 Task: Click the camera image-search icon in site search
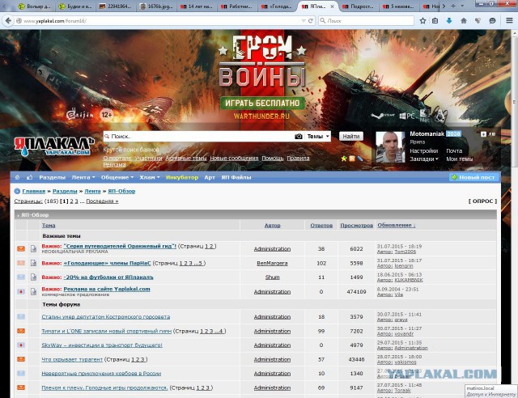click(299, 137)
